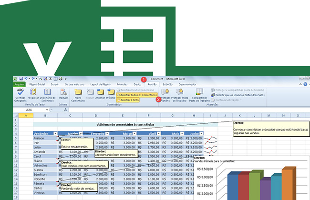This screenshot has width=310, height=200.
Task: Switch to the Exibição tab
Action: click(168, 84)
